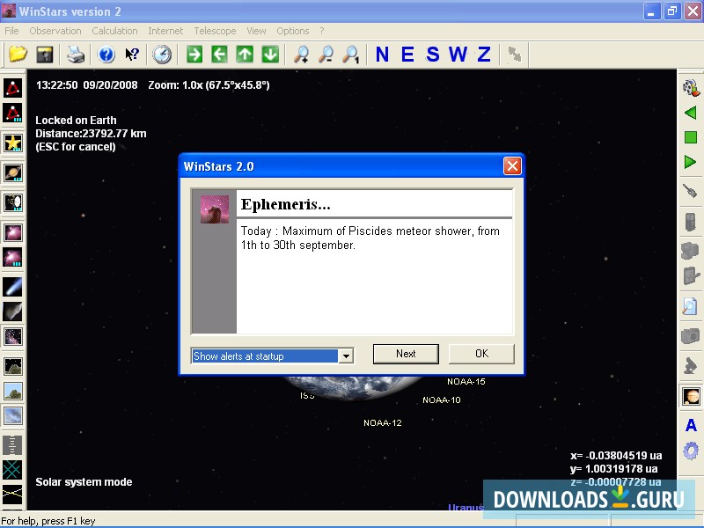Image resolution: width=704 pixels, height=528 pixels.
Task: Click the Next button in the Ephemeris dialog
Action: [406, 353]
